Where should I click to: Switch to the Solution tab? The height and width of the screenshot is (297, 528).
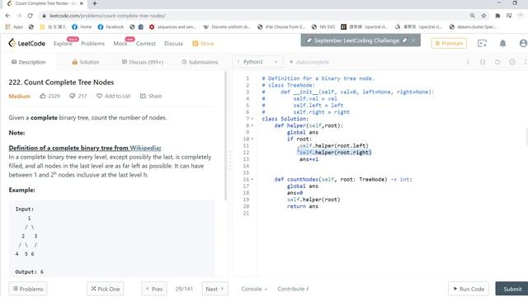(x=86, y=62)
